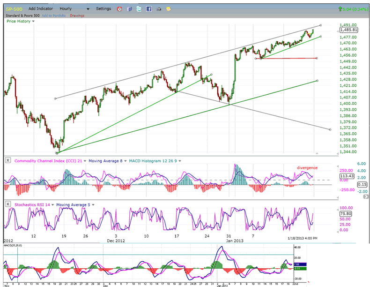Select the lower-right handle of descending gray line

[330, 129]
